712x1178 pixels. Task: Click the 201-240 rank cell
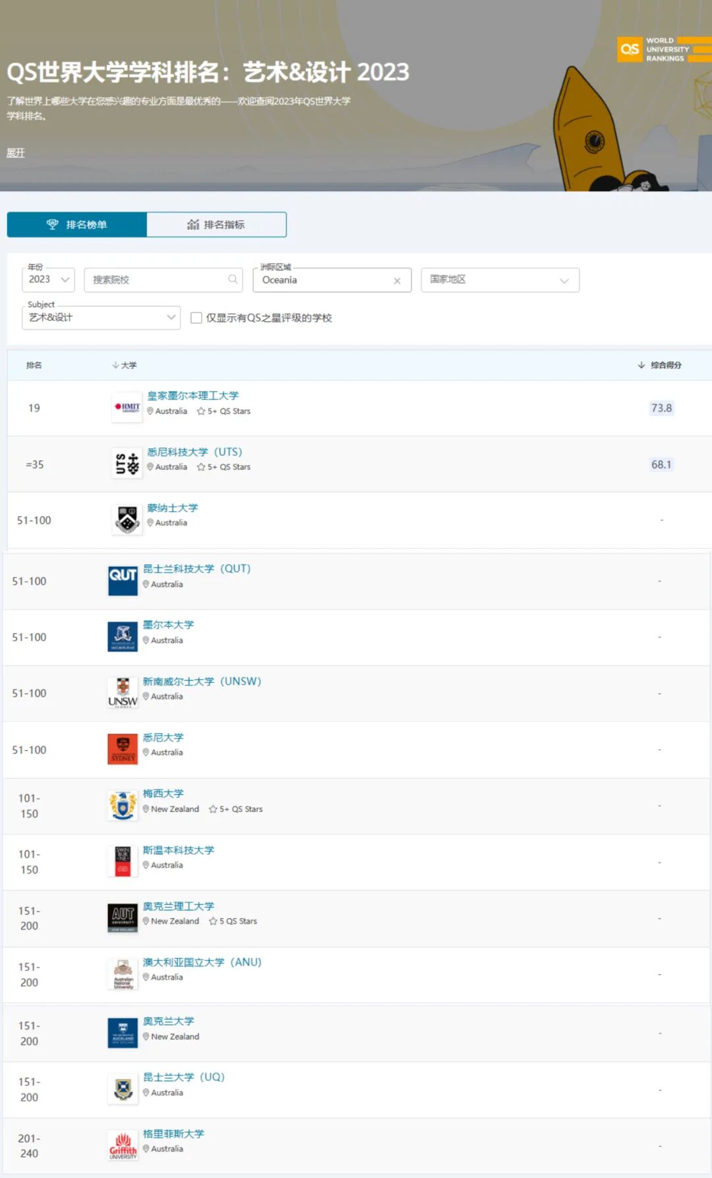point(29,1146)
